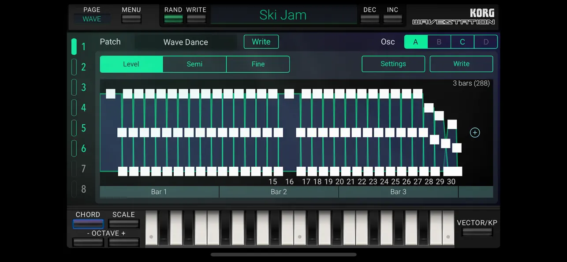Select oscillator D
Screen dimensions: 567x262
(486, 42)
